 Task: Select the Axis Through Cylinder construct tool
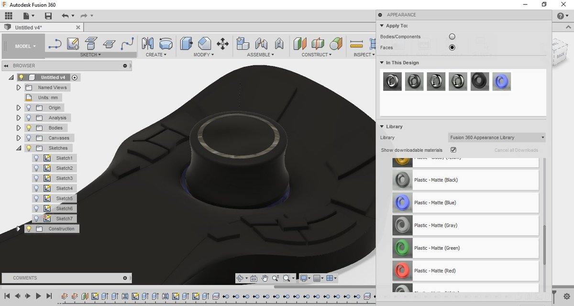coord(336,44)
